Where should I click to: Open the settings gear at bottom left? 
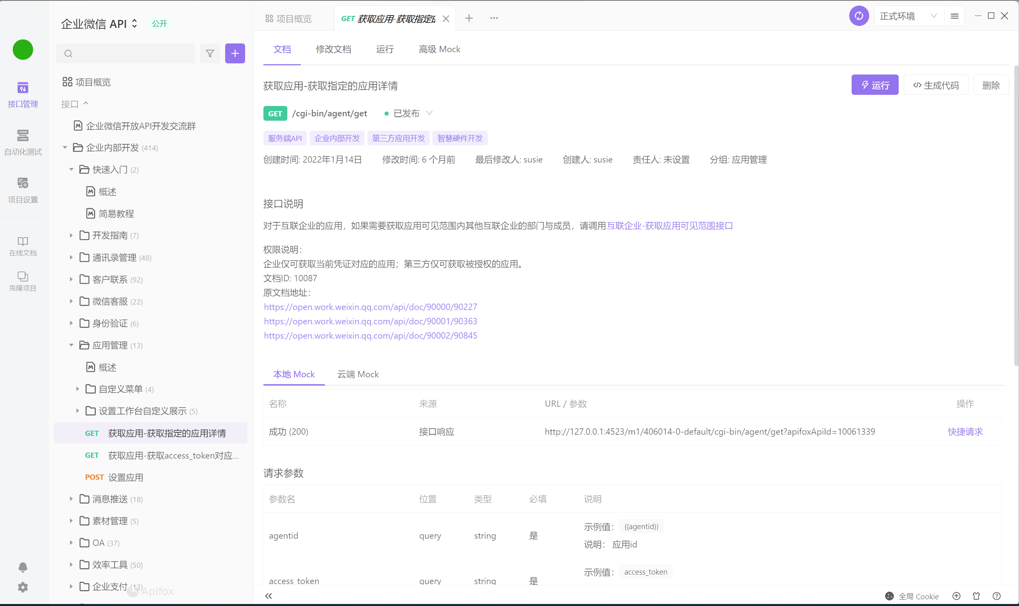pyautogui.click(x=22, y=587)
